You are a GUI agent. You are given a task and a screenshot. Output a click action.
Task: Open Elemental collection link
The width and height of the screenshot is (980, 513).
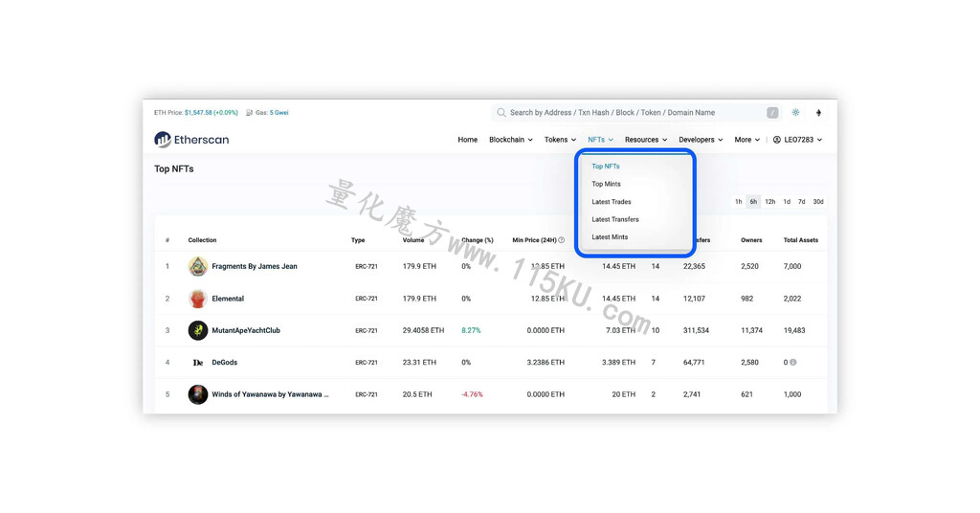pos(228,299)
